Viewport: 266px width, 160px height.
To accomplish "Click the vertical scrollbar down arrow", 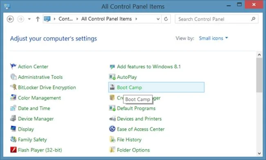I will 259,153.
